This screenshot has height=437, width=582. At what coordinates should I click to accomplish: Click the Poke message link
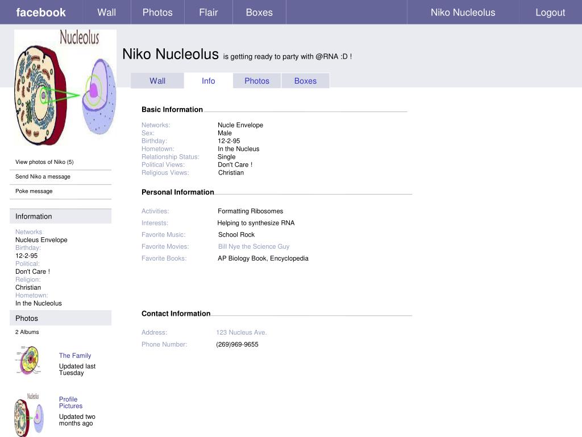tap(34, 191)
